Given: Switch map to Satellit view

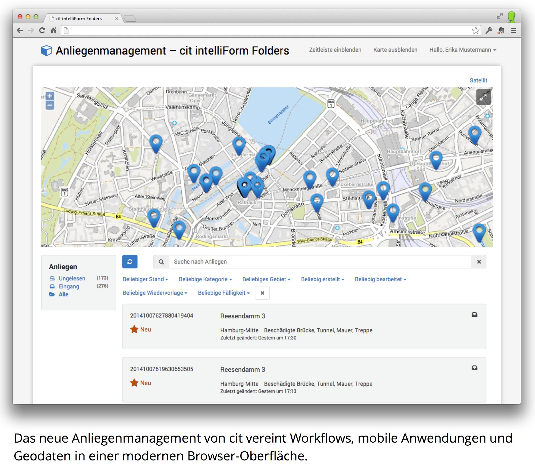Looking at the screenshot, I should (x=478, y=80).
